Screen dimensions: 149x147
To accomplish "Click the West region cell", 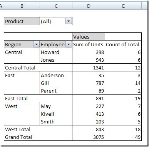I will point(22,106).
